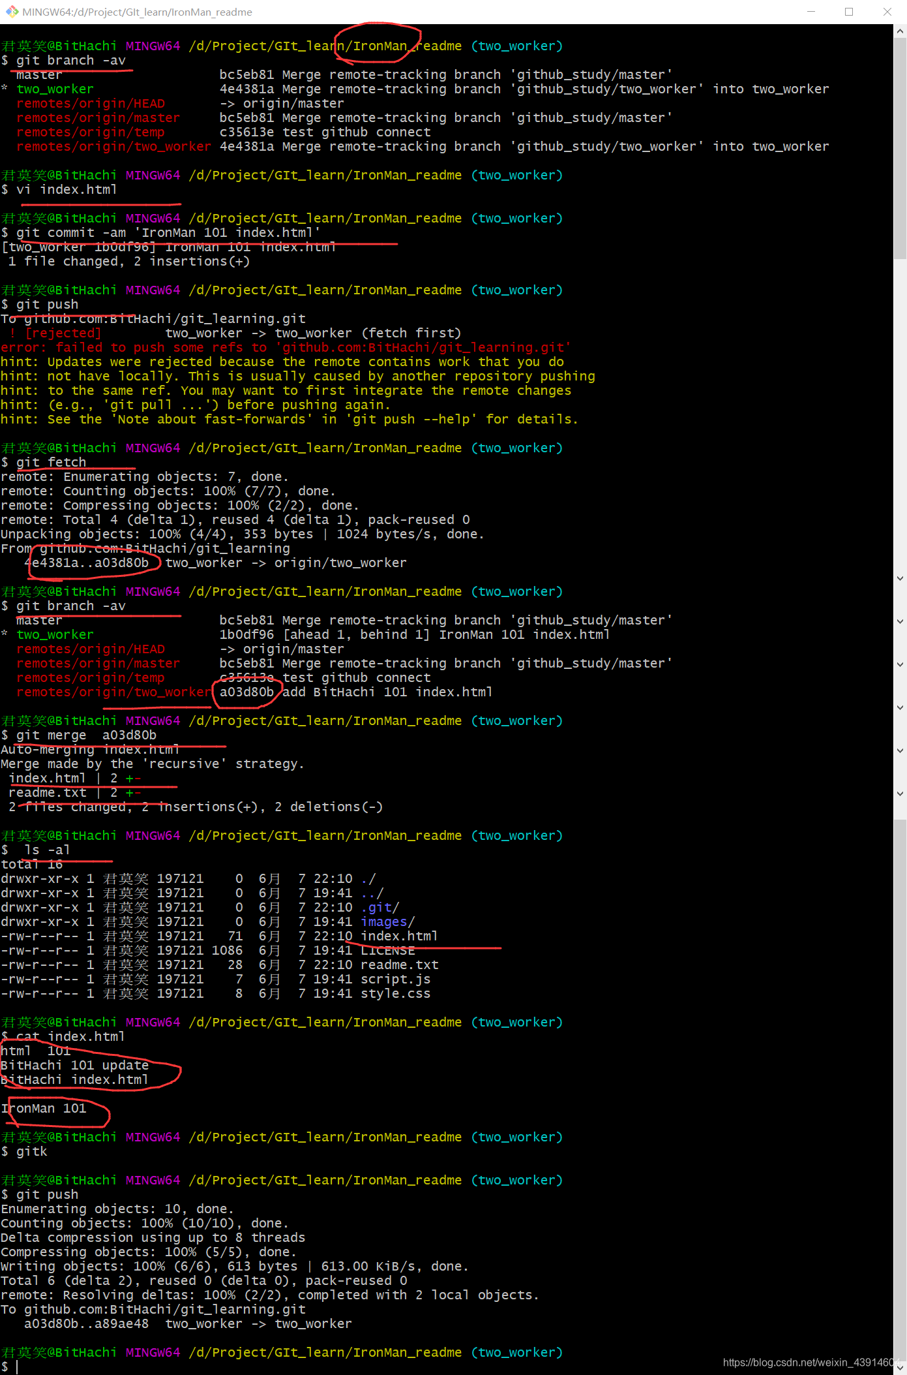907x1375 pixels.
Task: Click the 'IronMan 101' cat output line
Action: (44, 1108)
